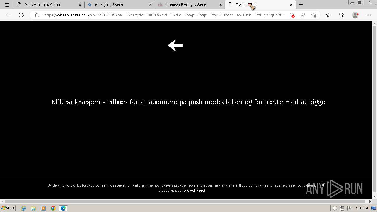
Task: Follow the opt-out page link
Action: (194, 191)
